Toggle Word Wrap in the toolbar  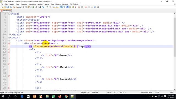click(x=61, y=7)
